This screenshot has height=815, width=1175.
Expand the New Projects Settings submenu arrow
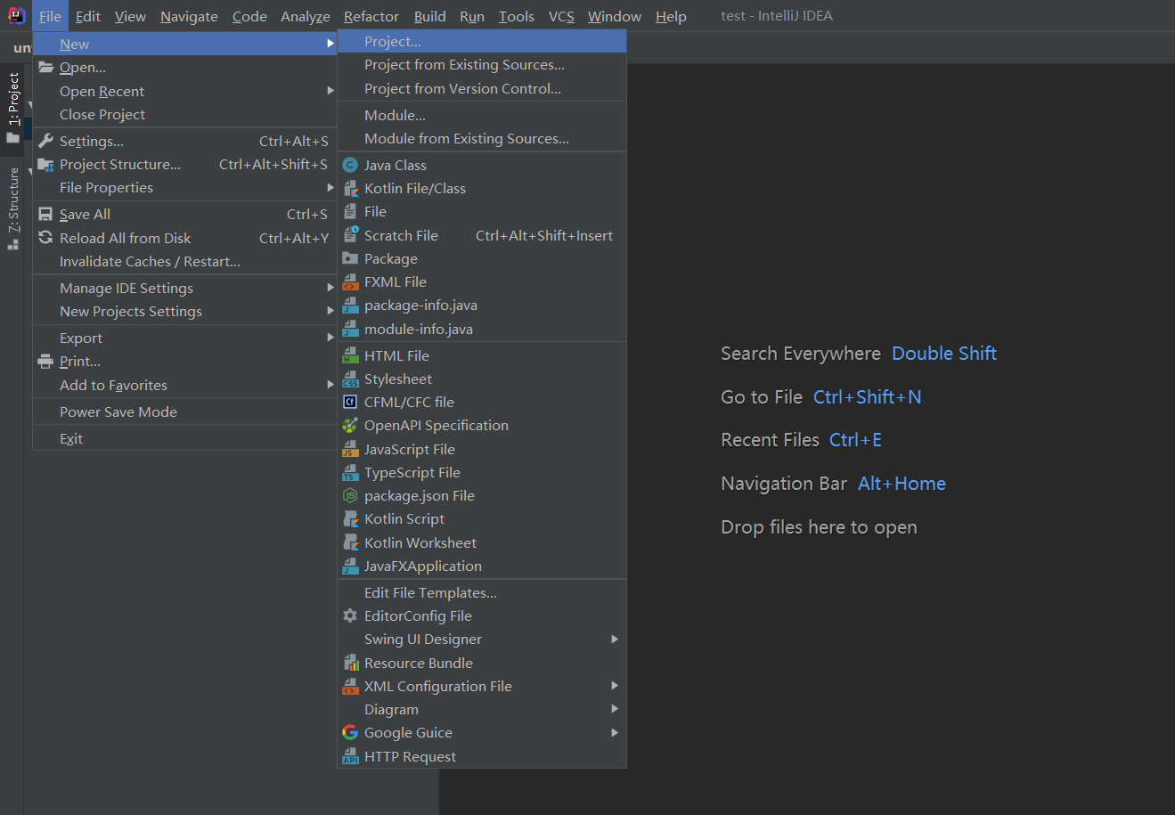330,312
